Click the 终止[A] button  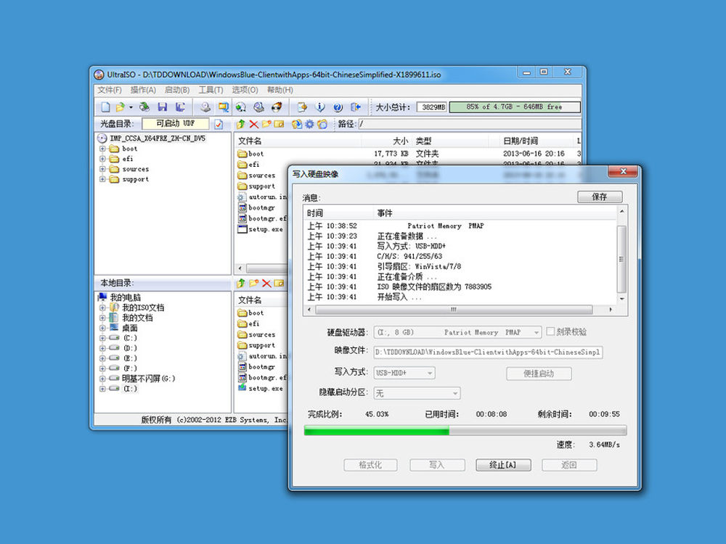coord(503,465)
